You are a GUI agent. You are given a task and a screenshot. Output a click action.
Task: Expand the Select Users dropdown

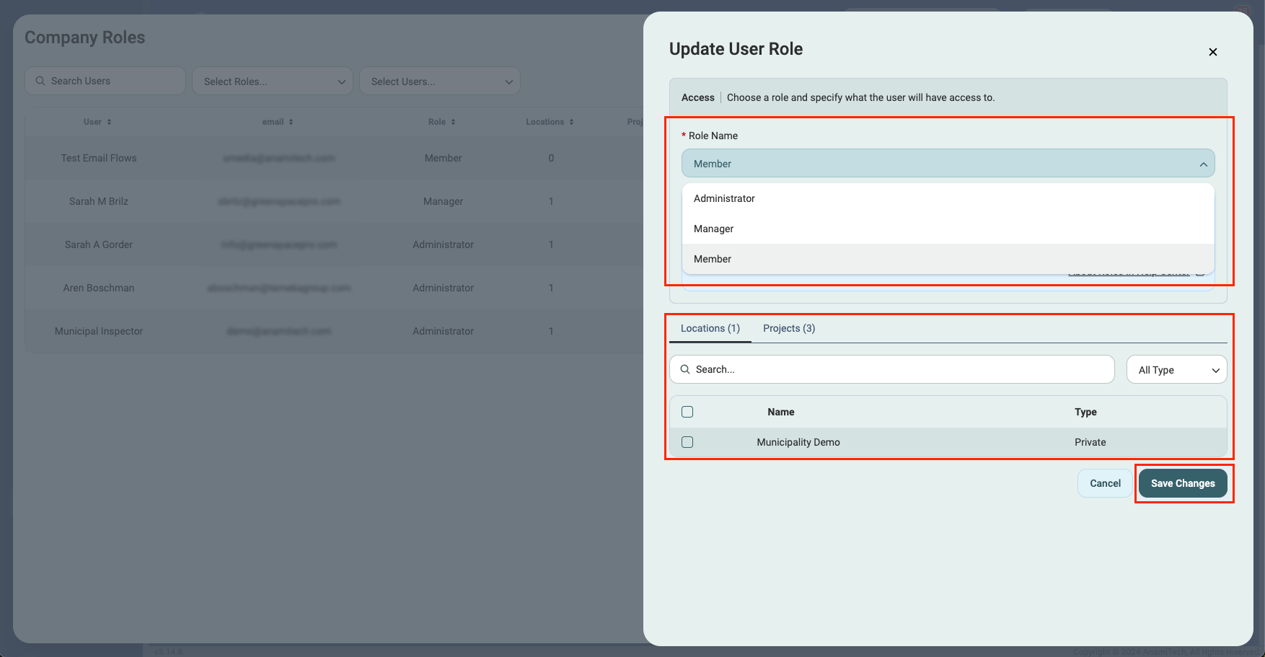(x=439, y=81)
